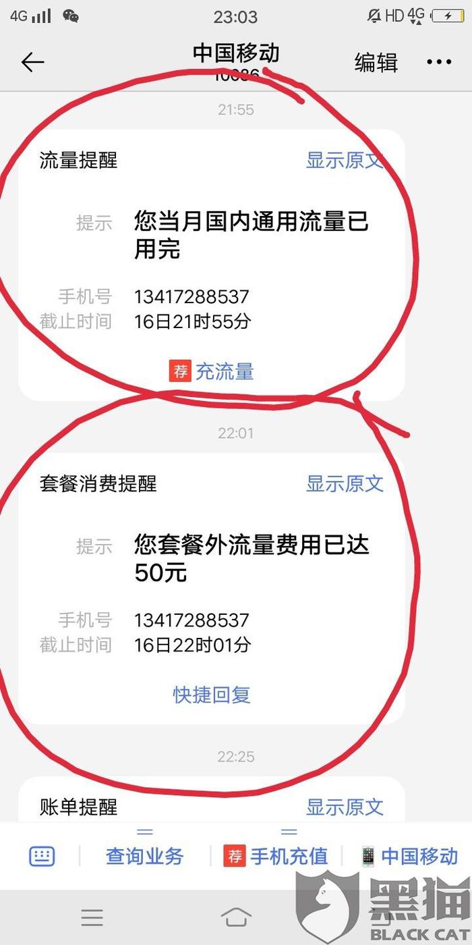Tap 中国移动 conversation title

(236, 53)
